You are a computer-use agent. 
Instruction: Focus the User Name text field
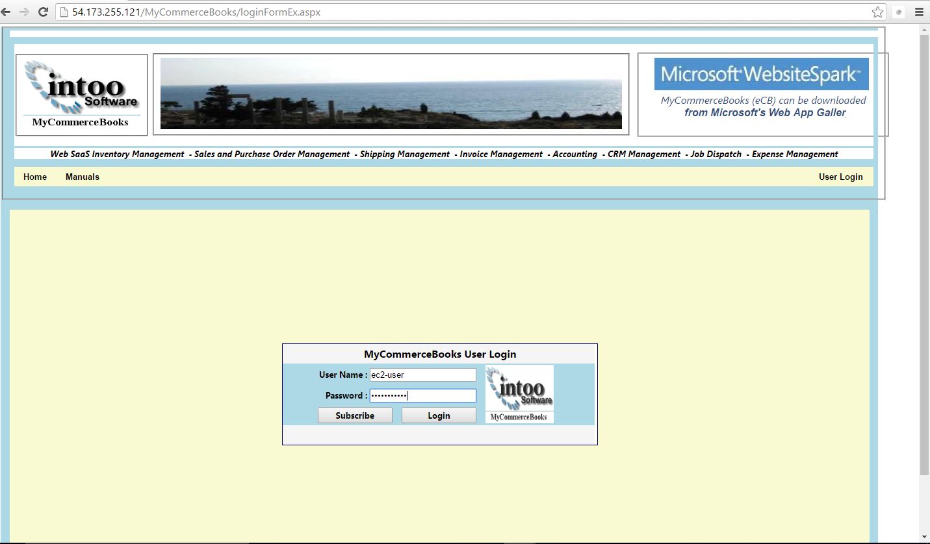tap(422, 375)
